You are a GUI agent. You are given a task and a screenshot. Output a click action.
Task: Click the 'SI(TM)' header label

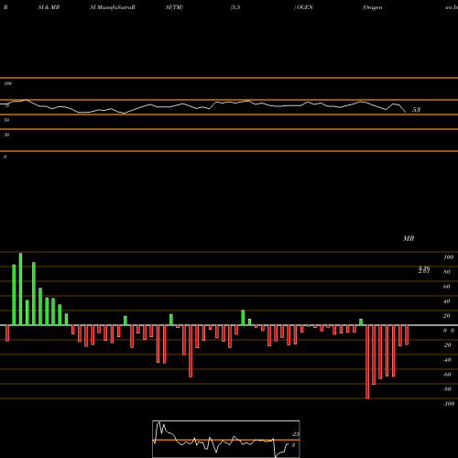tap(174, 7)
